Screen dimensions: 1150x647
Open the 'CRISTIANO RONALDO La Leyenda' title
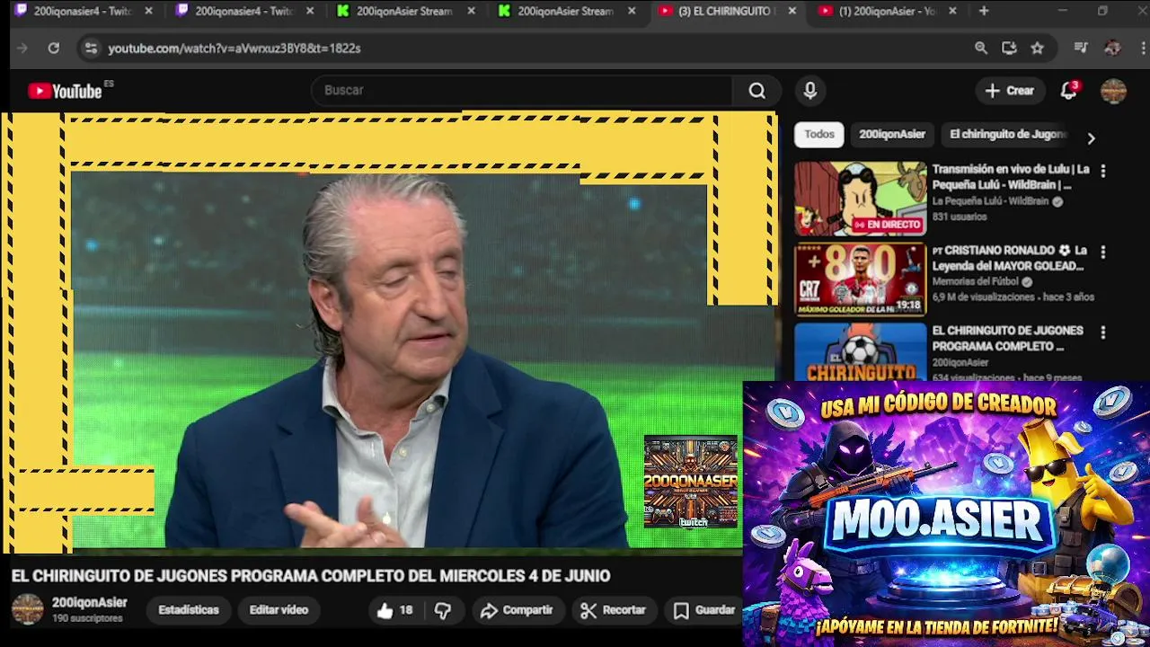pyautogui.click(x=1009, y=258)
